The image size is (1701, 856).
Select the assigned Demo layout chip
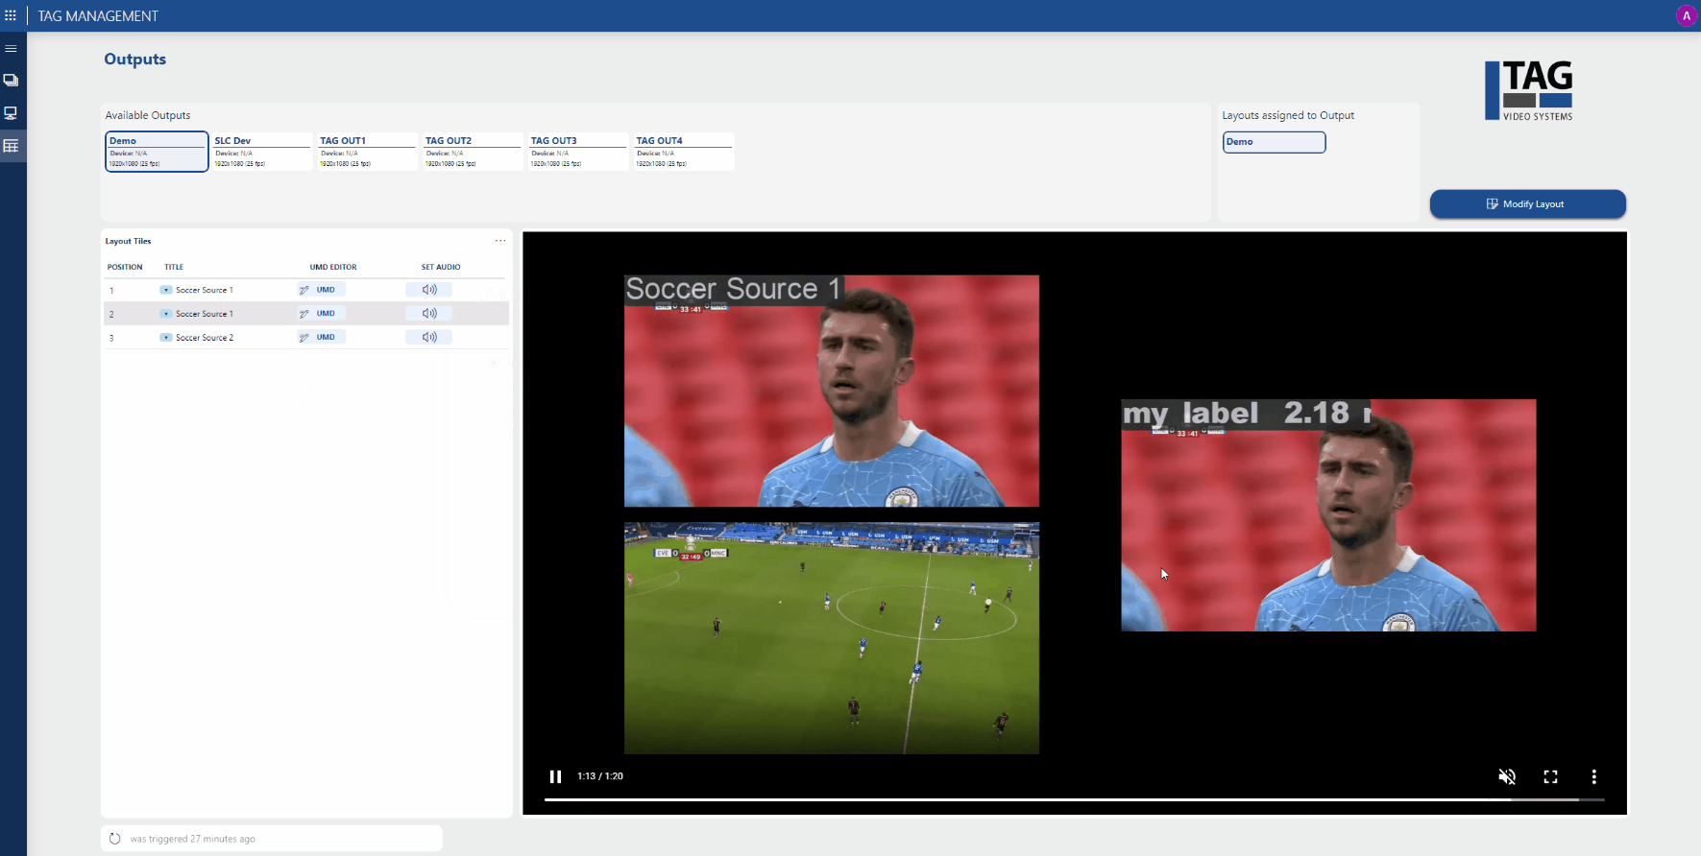click(x=1274, y=142)
